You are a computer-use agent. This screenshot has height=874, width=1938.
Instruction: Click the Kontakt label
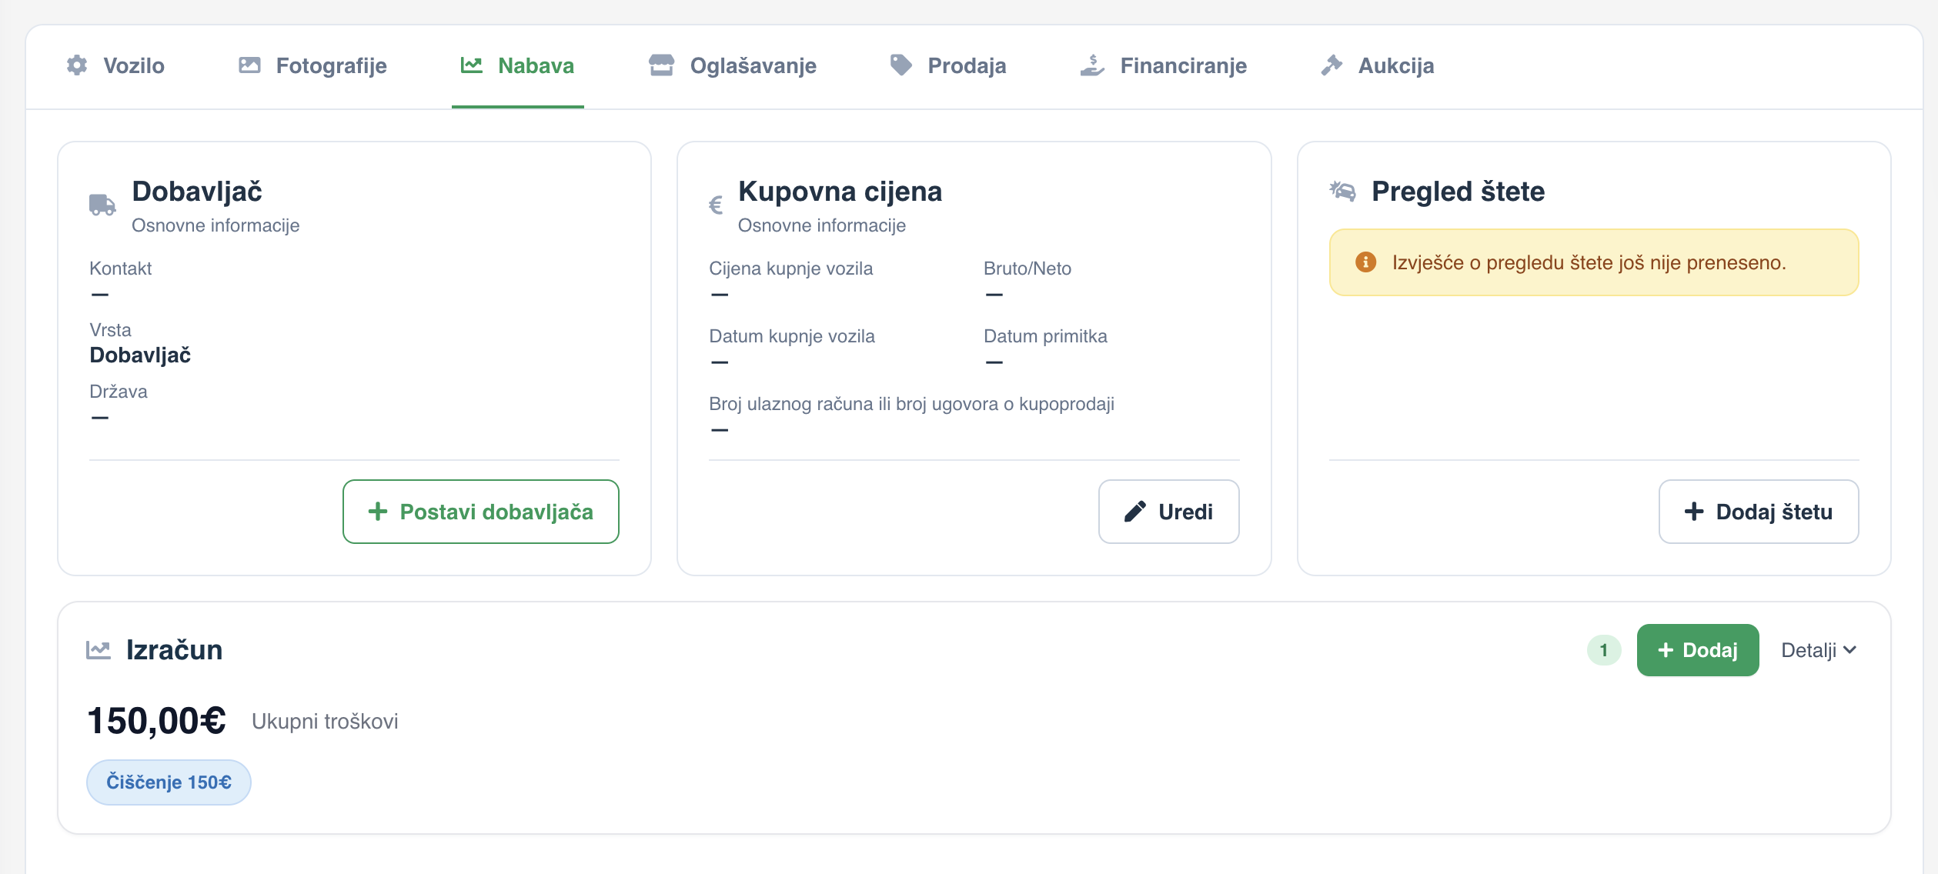click(121, 269)
